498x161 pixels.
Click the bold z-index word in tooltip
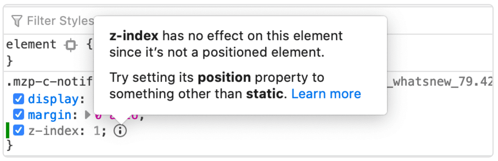point(133,36)
